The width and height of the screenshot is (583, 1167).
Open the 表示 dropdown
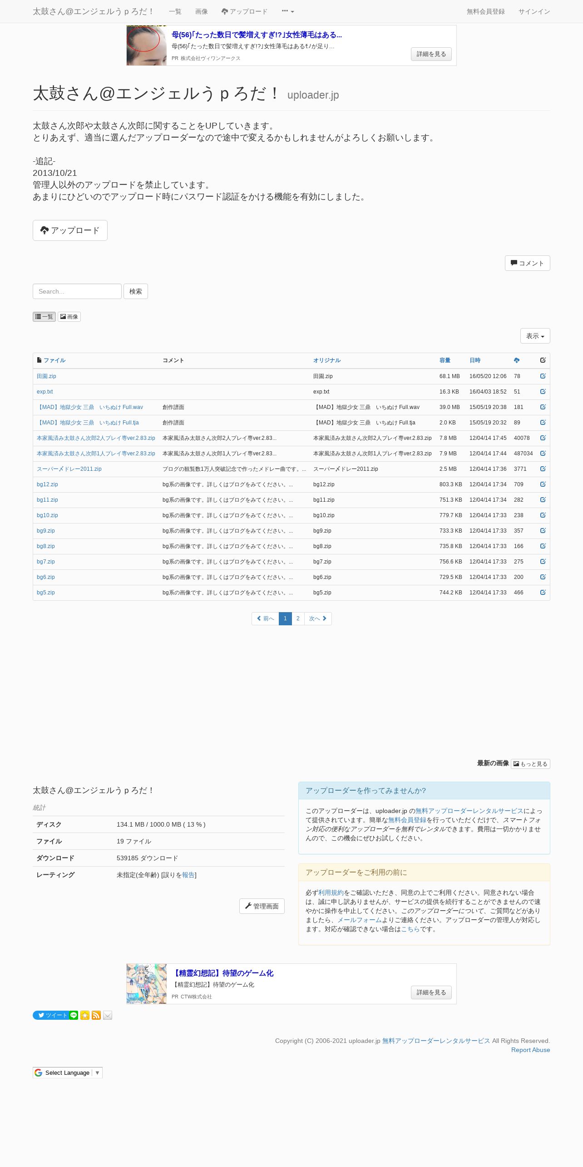535,336
